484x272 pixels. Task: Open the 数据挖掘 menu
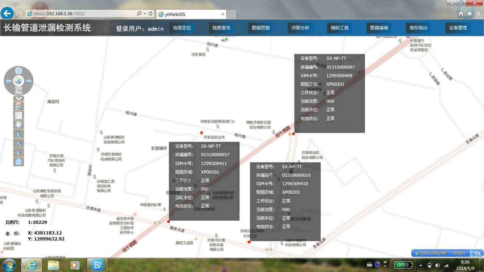click(261, 28)
